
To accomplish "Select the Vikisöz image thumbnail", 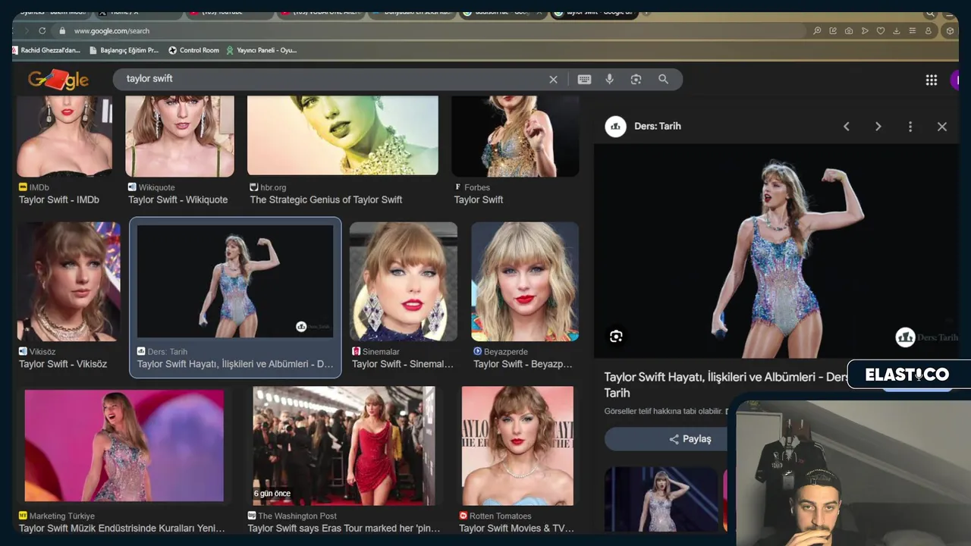I will pyautogui.click(x=69, y=281).
